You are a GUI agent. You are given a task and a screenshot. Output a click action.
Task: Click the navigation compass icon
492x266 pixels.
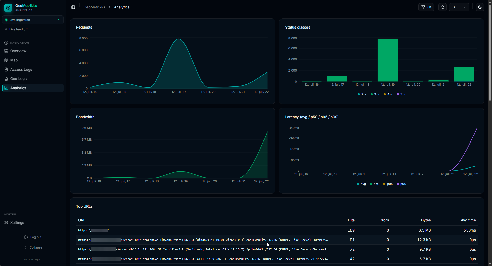click(x=6, y=43)
